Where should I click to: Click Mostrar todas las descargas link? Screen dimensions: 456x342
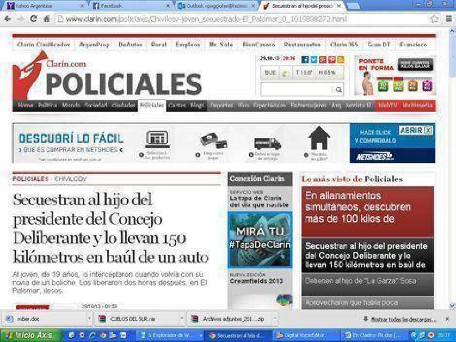point(404,319)
